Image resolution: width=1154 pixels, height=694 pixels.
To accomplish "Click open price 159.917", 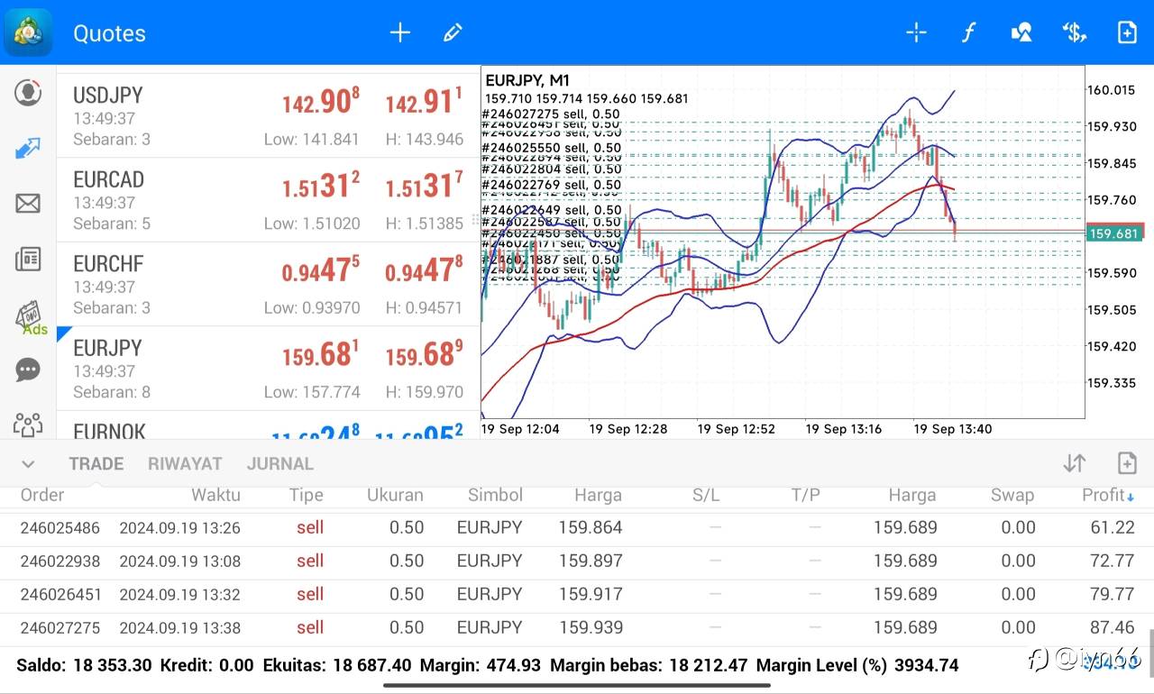I will [591, 594].
